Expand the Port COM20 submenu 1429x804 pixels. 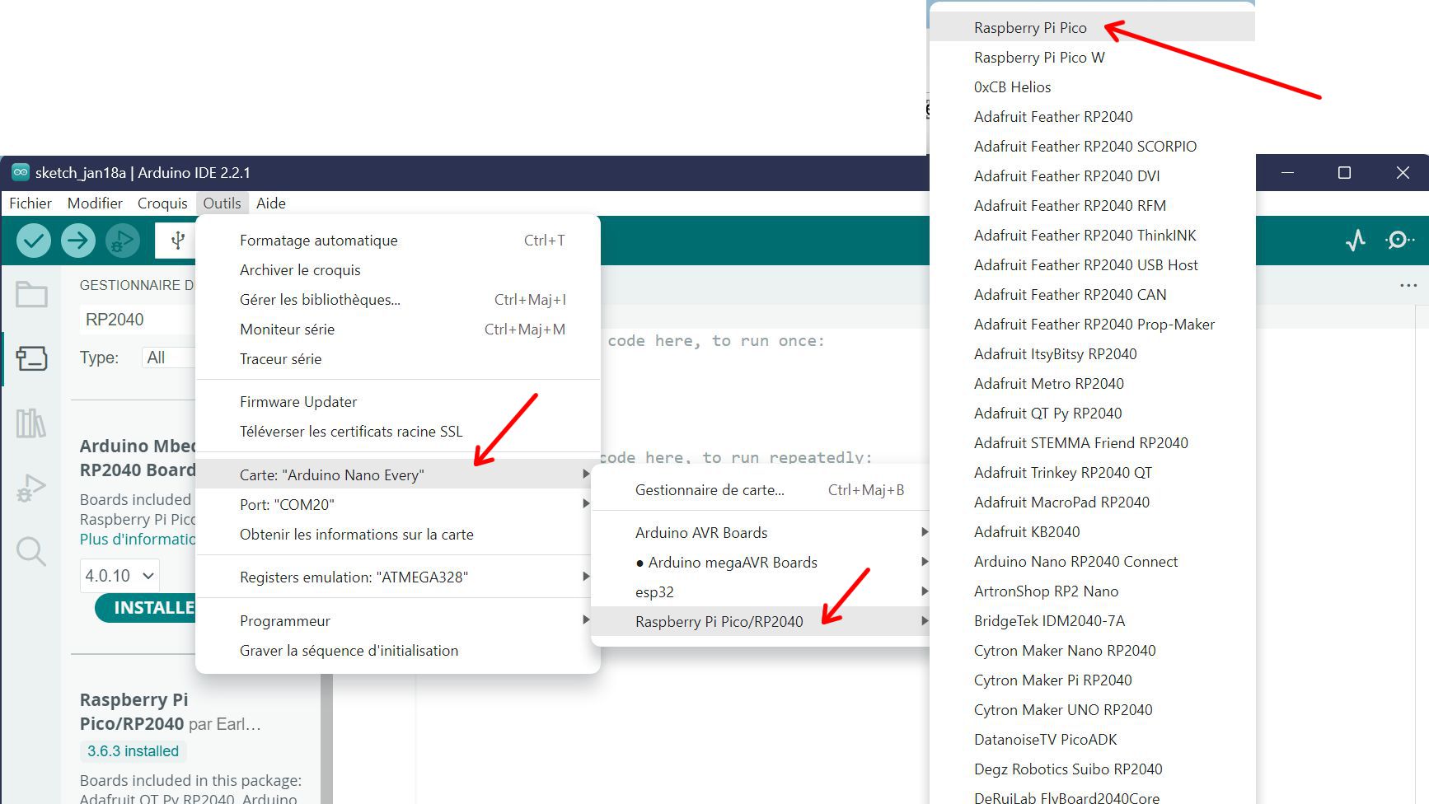pyautogui.click(x=398, y=504)
